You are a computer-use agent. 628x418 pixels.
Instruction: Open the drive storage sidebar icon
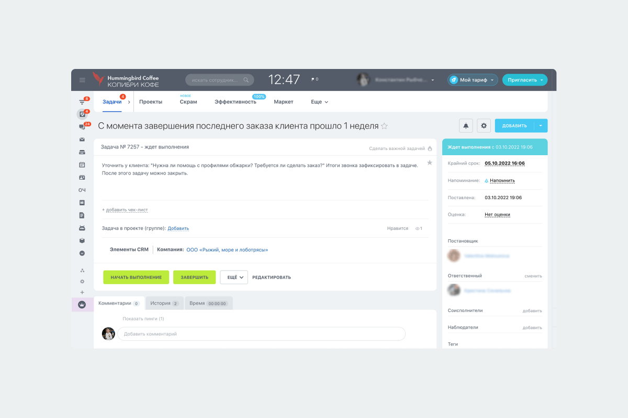point(82,152)
